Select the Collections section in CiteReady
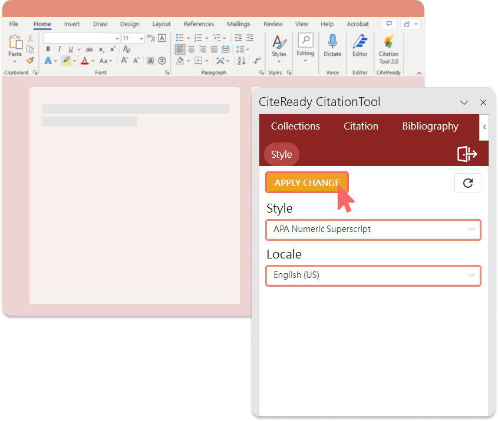 coord(295,126)
